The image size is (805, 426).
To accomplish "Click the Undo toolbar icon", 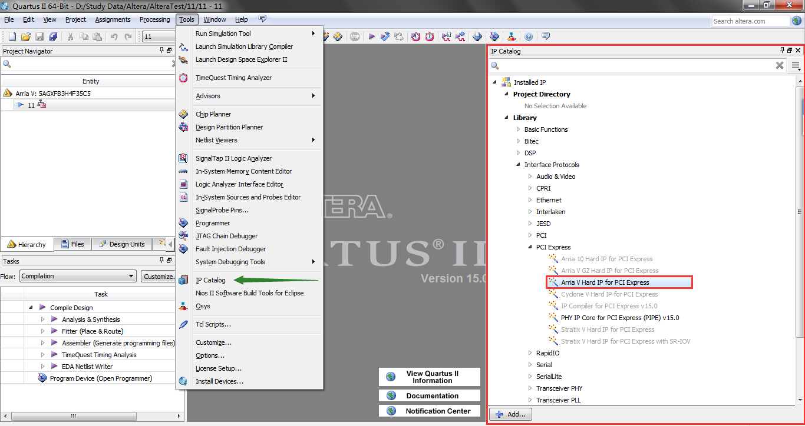I will (114, 36).
